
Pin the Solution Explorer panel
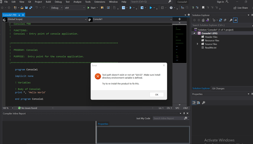[x=252, y=15]
